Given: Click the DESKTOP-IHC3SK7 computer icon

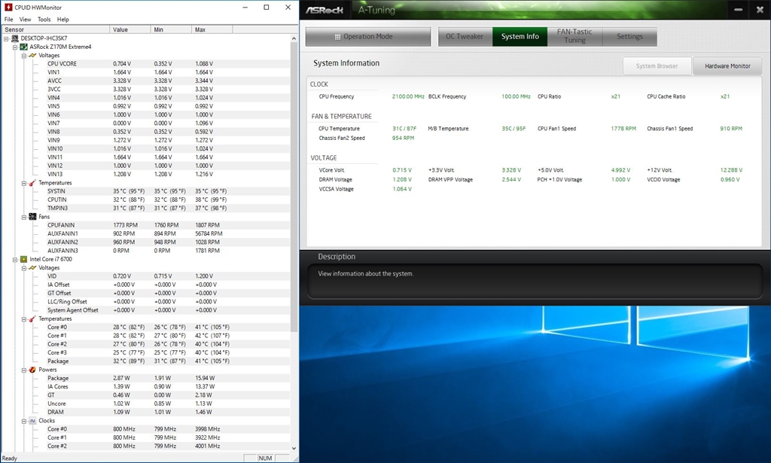Looking at the screenshot, I should pos(14,38).
